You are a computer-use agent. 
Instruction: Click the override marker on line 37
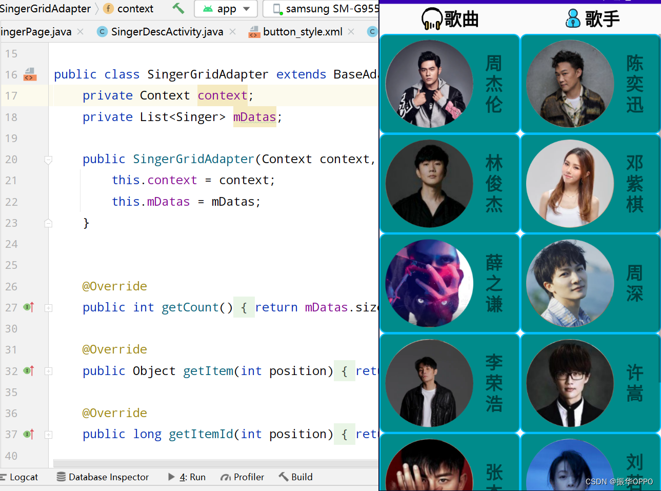(29, 434)
